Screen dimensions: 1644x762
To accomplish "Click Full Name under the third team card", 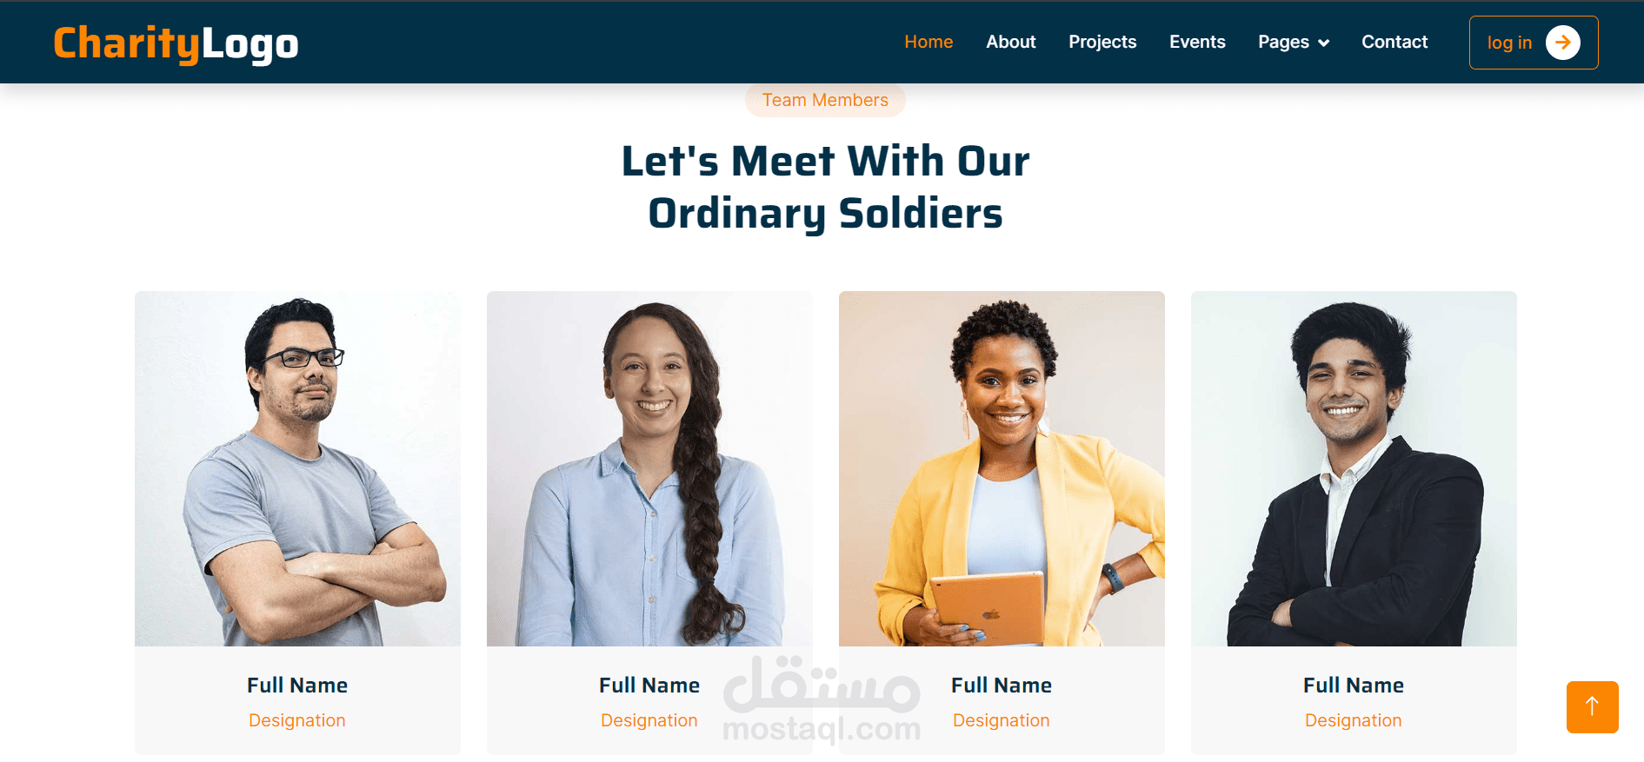I will click(x=1002, y=686).
